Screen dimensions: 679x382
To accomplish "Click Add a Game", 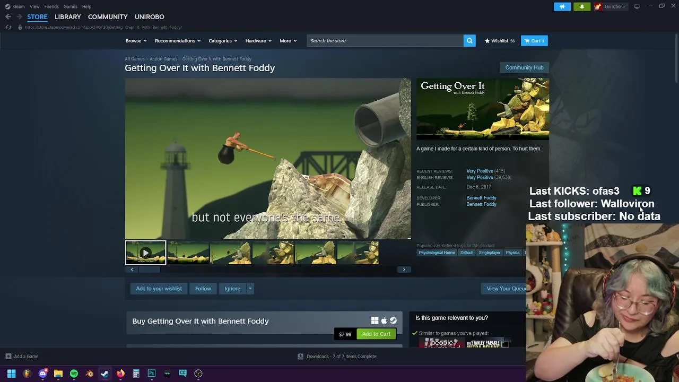I will point(22,357).
